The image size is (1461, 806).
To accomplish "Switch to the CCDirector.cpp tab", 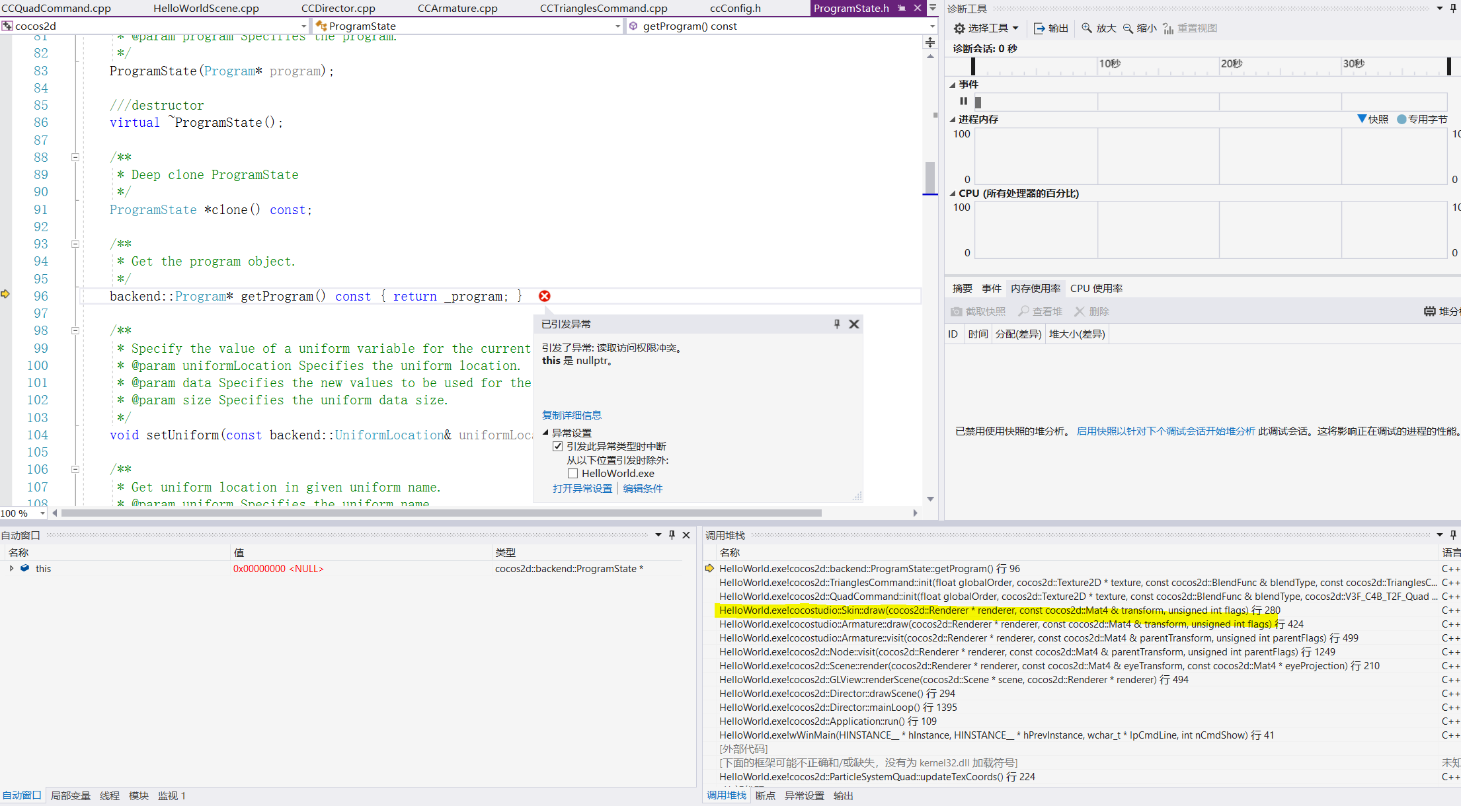I will (338, 8).
